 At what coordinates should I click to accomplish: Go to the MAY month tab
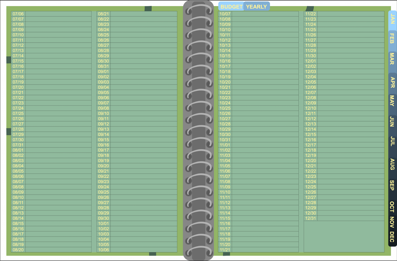pos(392,104)
